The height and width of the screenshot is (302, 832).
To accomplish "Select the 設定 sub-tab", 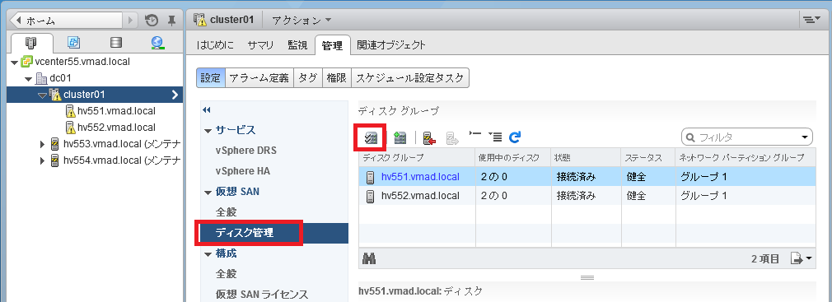I will [211, 78].
